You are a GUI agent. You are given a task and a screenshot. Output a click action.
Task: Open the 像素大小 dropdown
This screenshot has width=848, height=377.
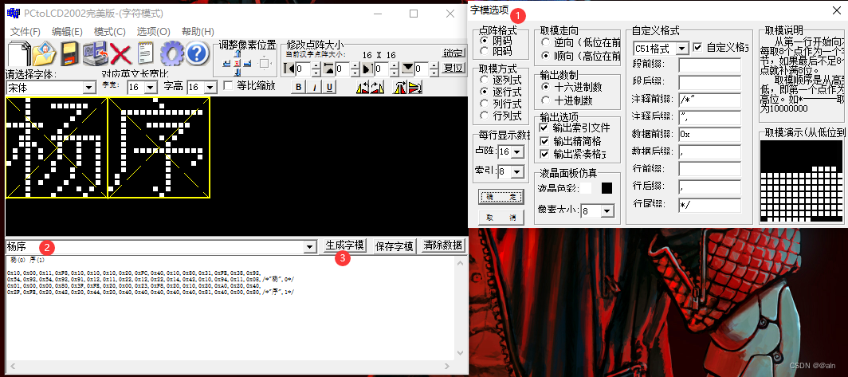(608, 211)
